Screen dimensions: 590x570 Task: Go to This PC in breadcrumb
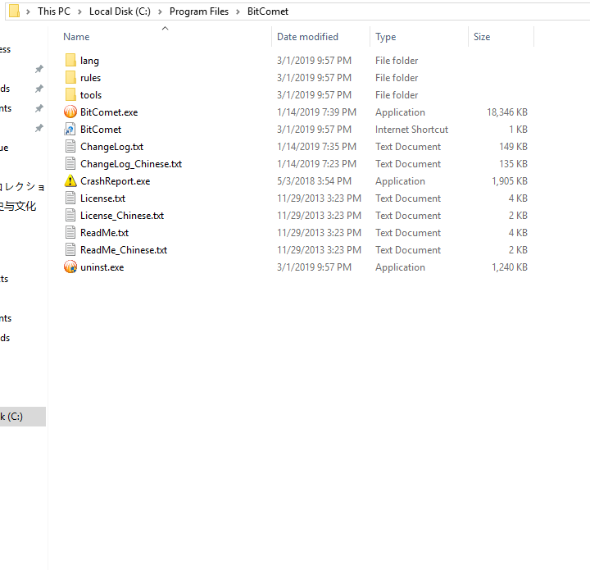[54, 11]
